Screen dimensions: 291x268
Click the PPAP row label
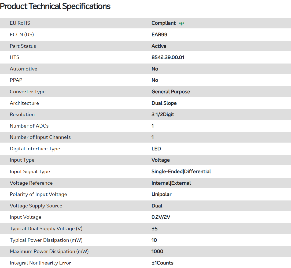pos(16,80)
